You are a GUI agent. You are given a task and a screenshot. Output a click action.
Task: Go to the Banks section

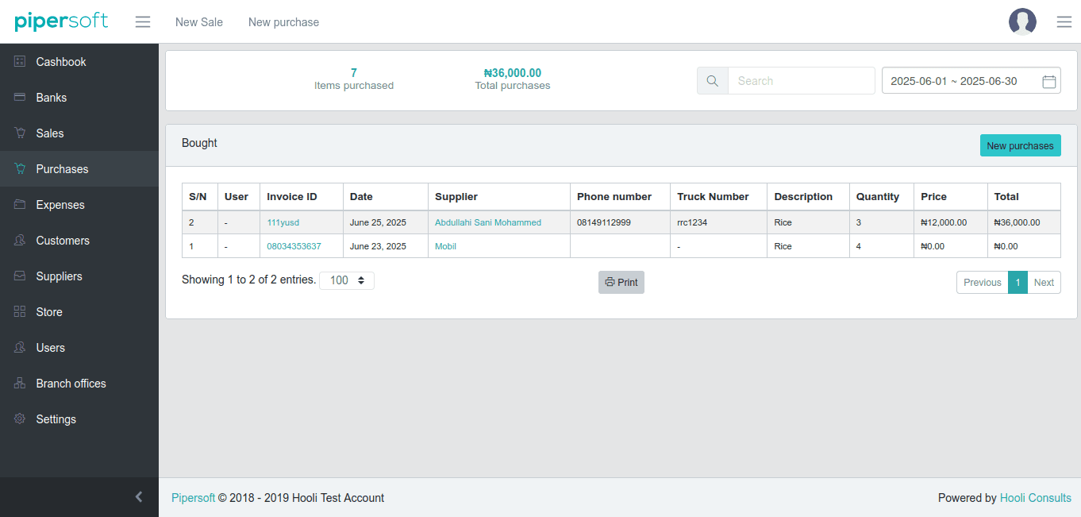pyautogui.click(x=79, y=97)
